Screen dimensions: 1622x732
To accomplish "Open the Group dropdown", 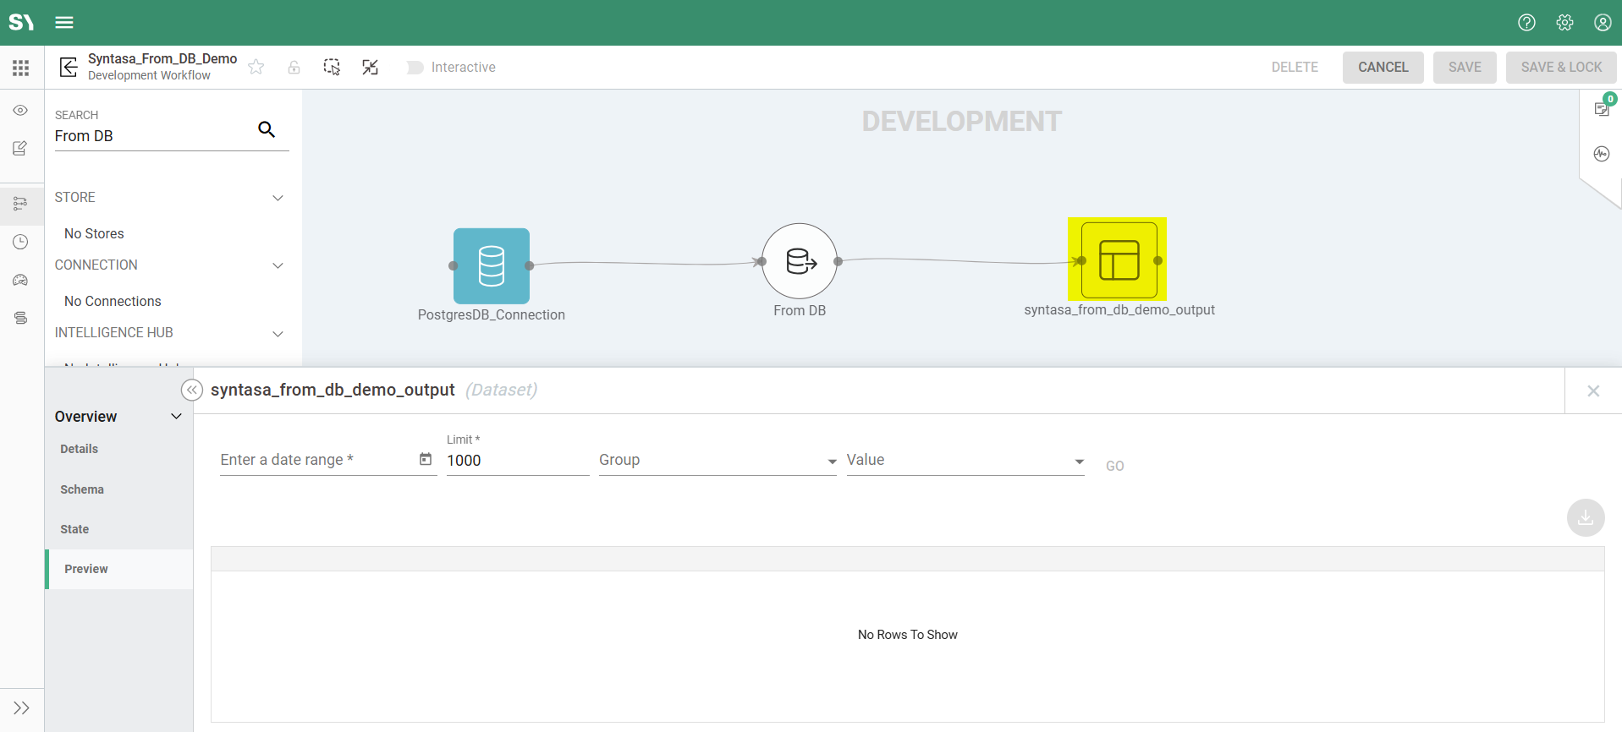I will pos(718,460).
